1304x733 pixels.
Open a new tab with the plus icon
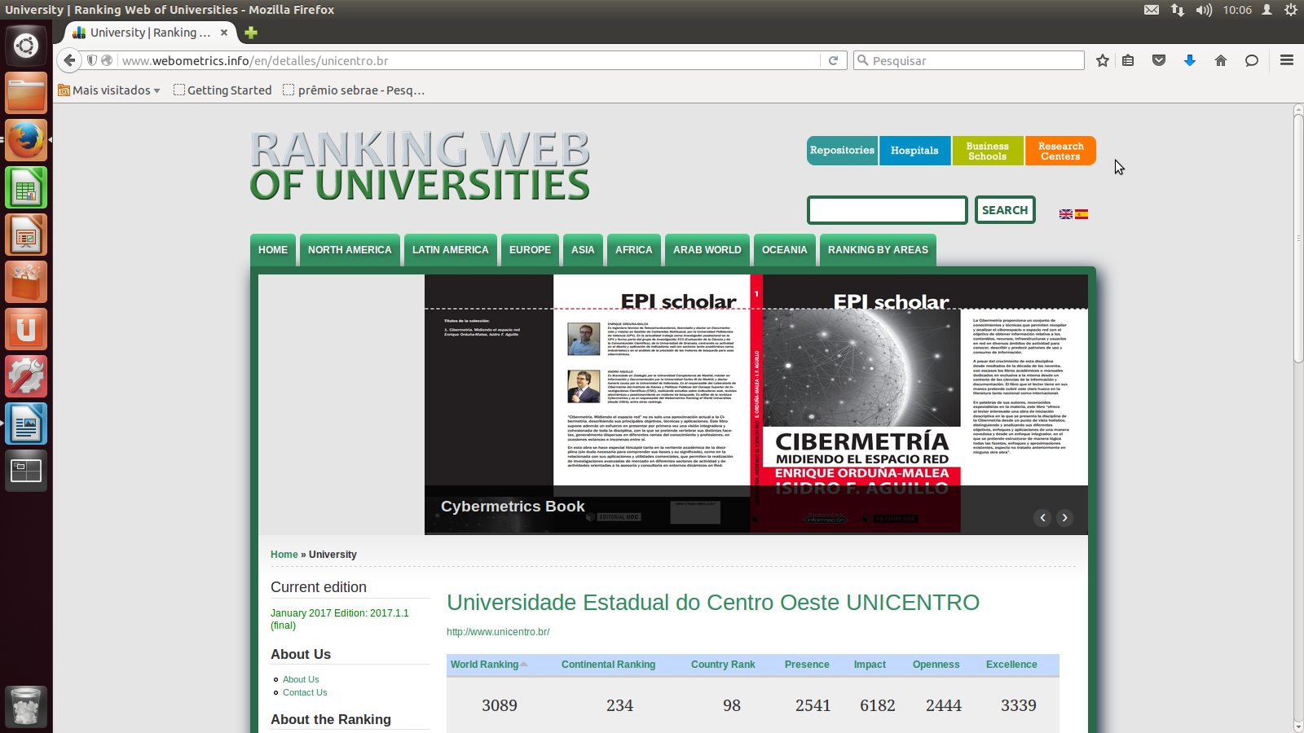[251, 33]
